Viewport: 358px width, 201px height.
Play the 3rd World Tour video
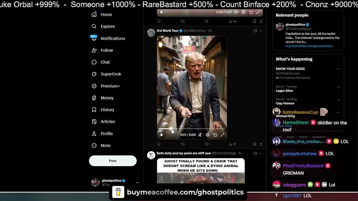pos(161,135)
